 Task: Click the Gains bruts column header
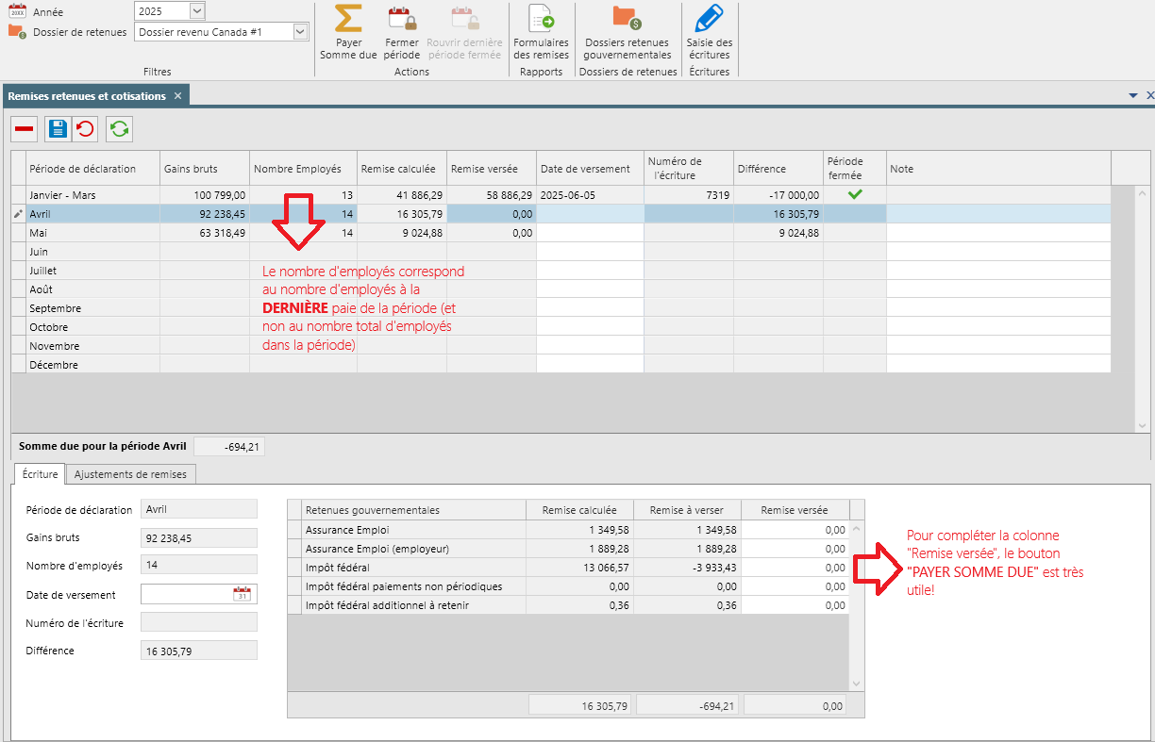pos(205,169)
